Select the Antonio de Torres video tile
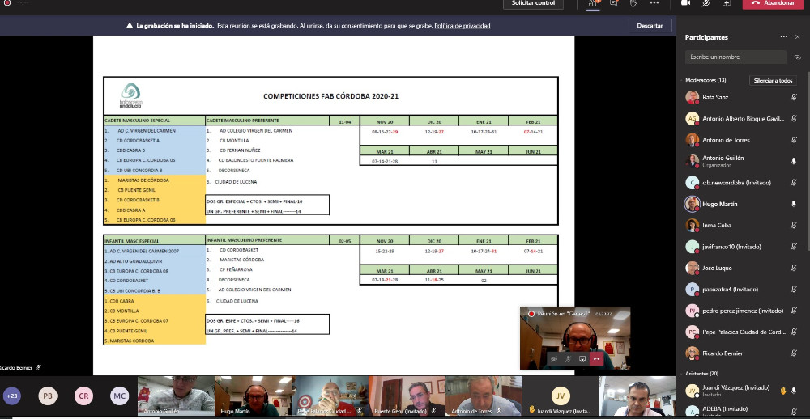This screenshot has height=419, width=810. 484,396
